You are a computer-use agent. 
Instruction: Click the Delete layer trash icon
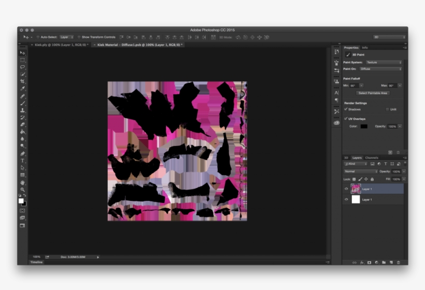tap(398, 263)
